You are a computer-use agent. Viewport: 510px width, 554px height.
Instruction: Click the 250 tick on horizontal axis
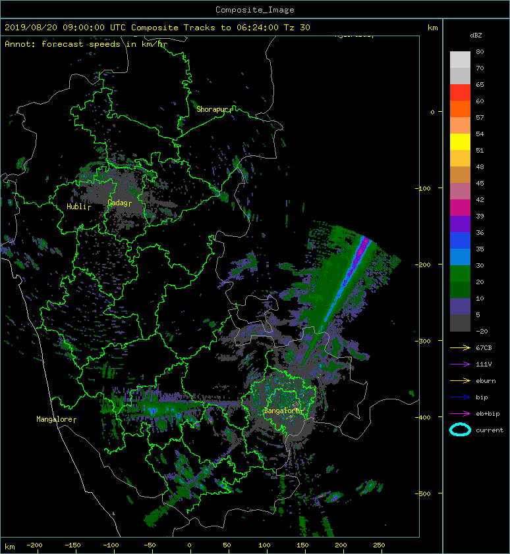click(379, 545)
